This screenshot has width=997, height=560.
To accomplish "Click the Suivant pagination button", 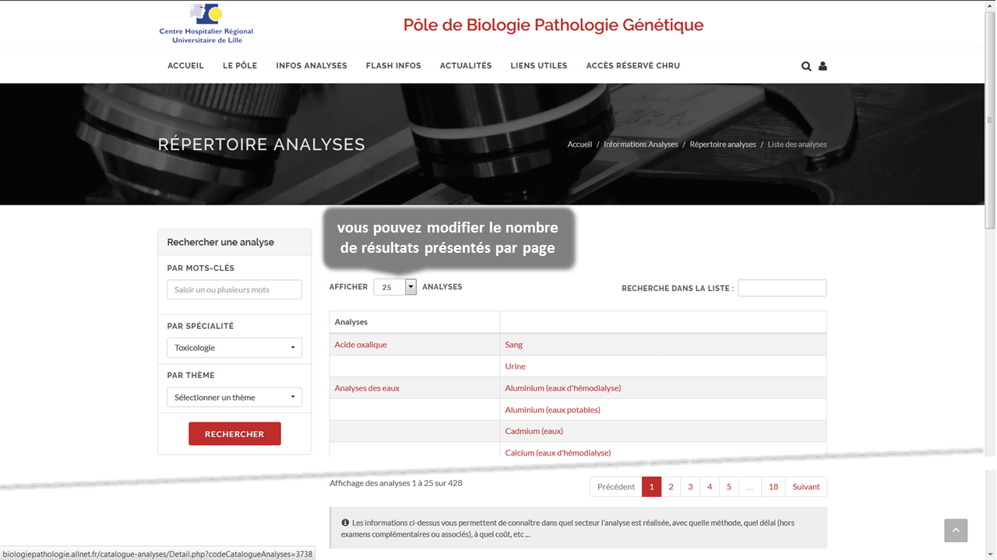I will [x=805, y=487].
